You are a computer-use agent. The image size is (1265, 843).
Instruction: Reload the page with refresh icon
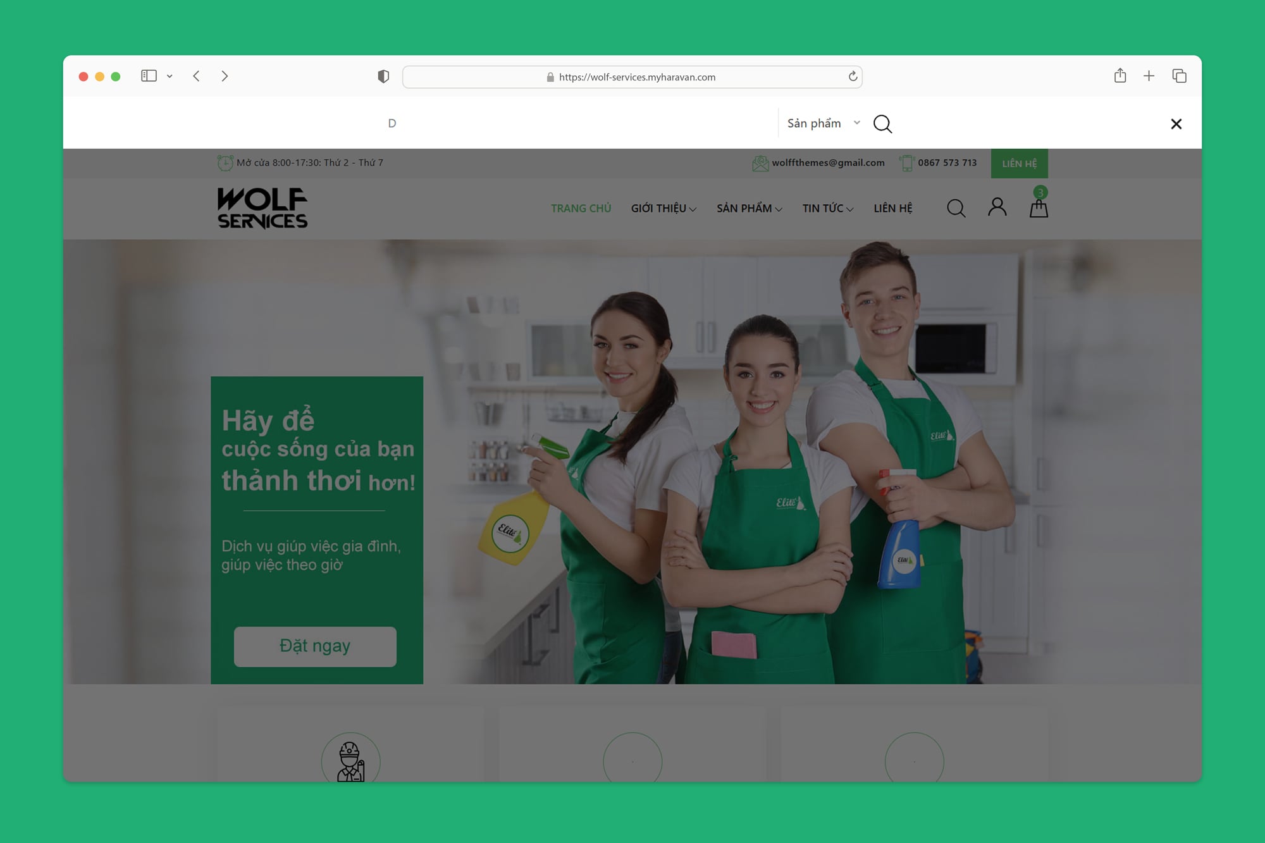[x=853, y=77]
